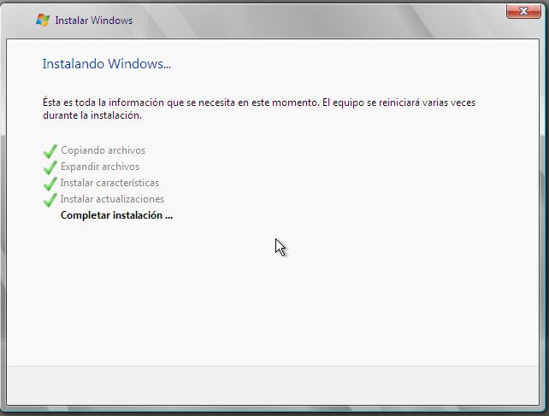Viewport: 549px width, 416px height.
Task: Click the 'Instalando Windows...' heading
Action: coord(109,64)
